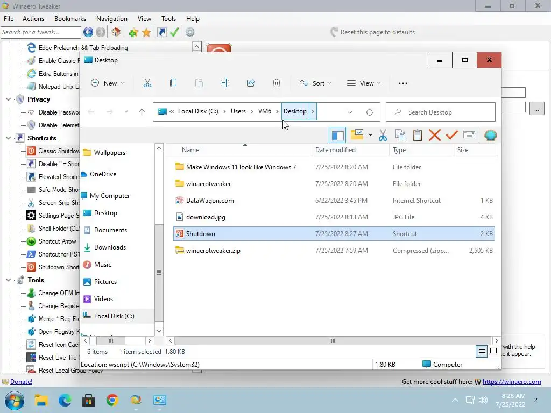
Task: Click the horizontal scrollbar thumb of file list
Action: [x=333, y=340]
